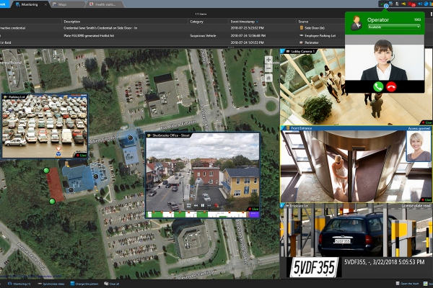Select the Plate hotlist hit event row
Screen dimensions: 433x288
click(x=172, y=35)
